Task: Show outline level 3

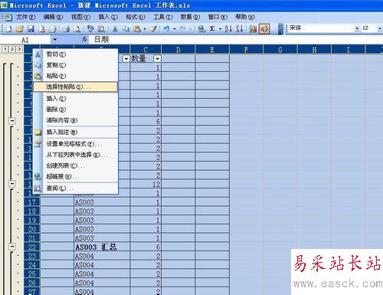Action: pos(19,49)
